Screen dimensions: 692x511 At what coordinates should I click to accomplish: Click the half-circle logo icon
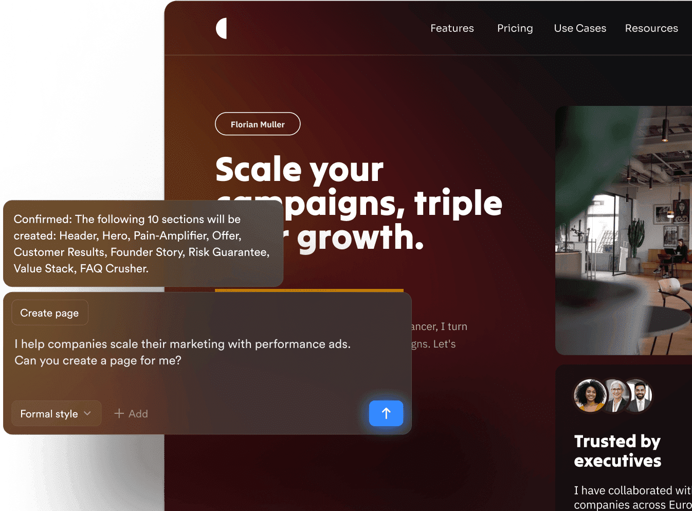[222, 28]
